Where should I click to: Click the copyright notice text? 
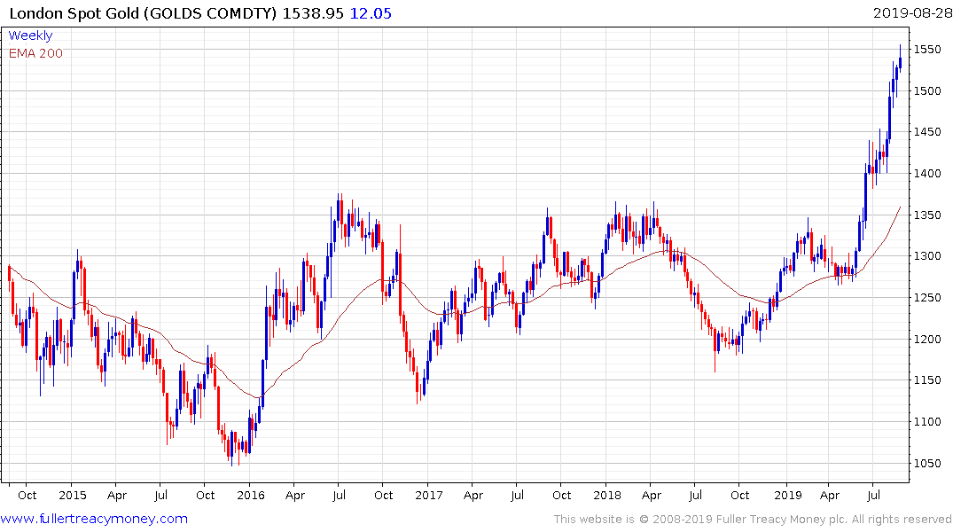click(x=753, y=520)
